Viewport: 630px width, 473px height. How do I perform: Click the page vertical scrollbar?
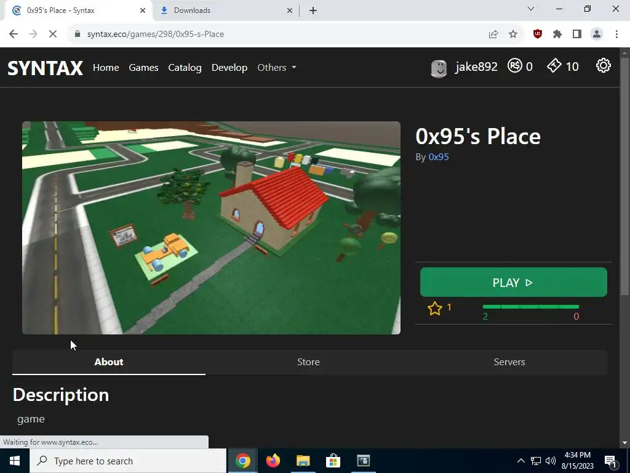click(x=625, y=176)
